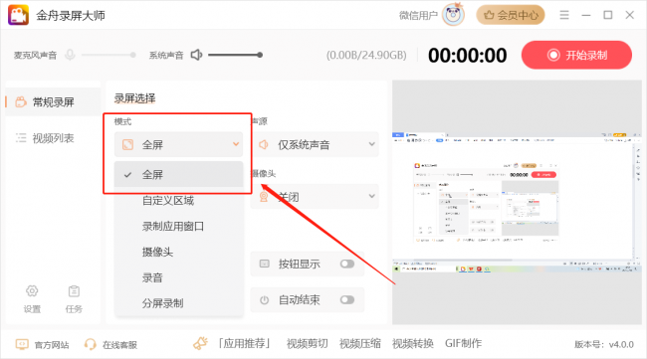This screenshot has width=647, height=359.
Task: Open the GIF制作 tool link
Action: pyautogui.click(x=463, y=343)
